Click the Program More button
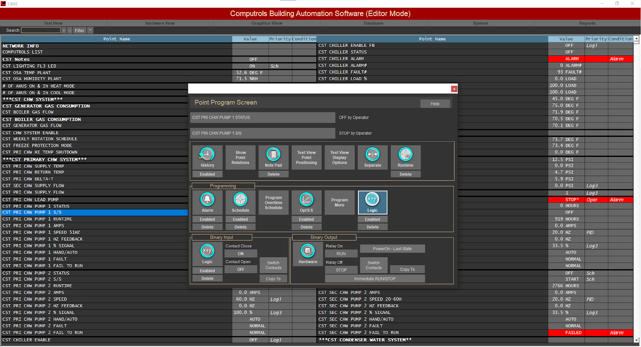The height and width of the screenshot is (347, 641). [339, 202]
